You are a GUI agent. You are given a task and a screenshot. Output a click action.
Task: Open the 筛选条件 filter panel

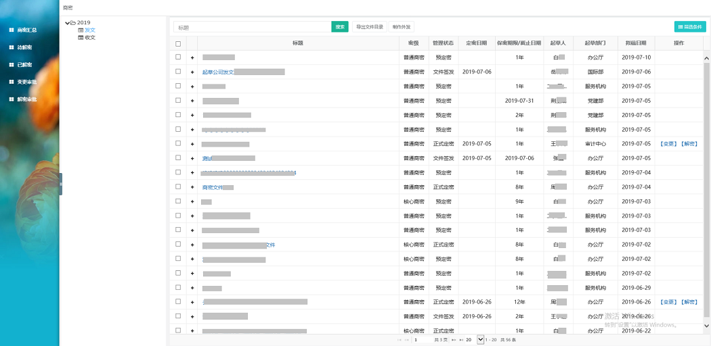click(x=689, y=27)
